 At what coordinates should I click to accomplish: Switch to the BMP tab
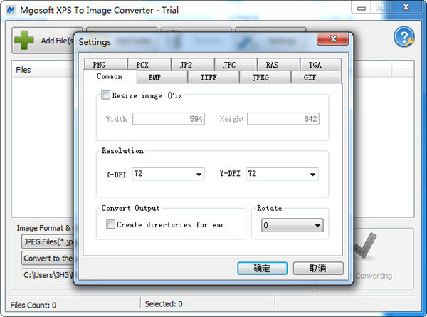coord(162,77)
